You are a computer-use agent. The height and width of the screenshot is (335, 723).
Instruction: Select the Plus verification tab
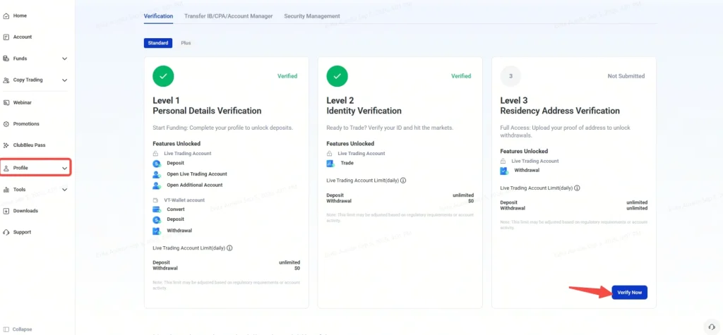(186, 43)
